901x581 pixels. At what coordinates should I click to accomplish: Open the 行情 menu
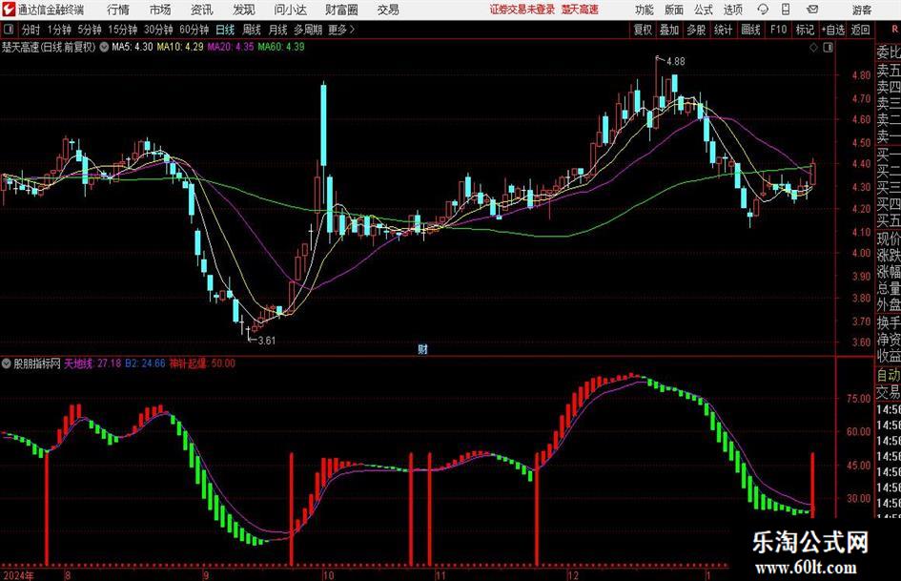coord(118,10)
